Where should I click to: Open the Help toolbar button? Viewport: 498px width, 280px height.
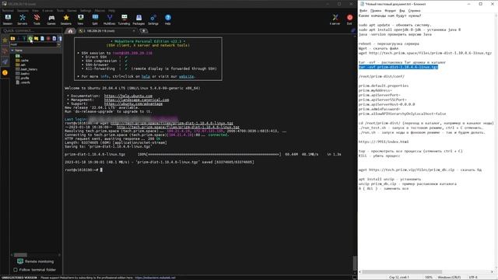pyautogui.click(x=168, y=19)
